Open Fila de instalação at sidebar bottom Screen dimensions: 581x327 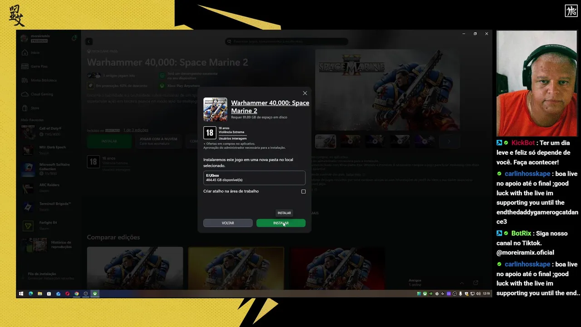(49, 276)
